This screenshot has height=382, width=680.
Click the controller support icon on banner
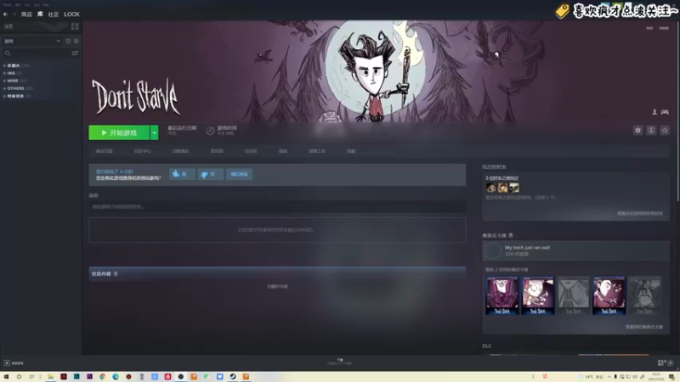click(x=665, y=112)
